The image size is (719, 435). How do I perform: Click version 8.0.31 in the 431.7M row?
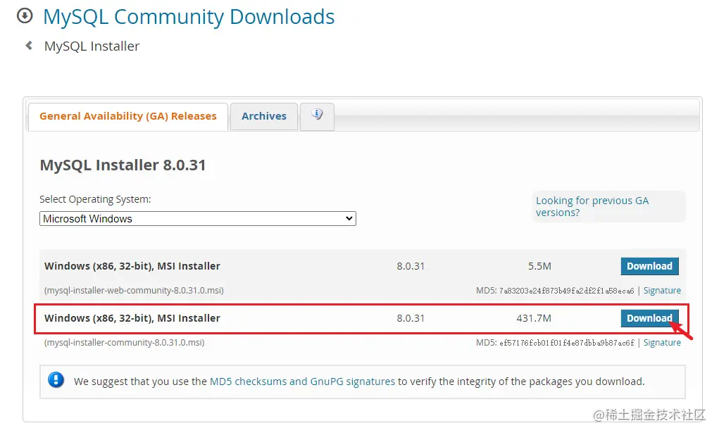coord(411,318)
